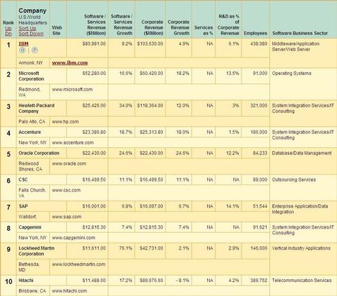Click the circled P icon under IBM
Image resolution: width=337 pixels, height=296 pixels.
click(34, 50)
